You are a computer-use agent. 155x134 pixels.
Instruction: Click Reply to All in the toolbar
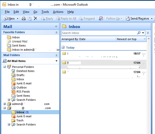click(66, 19)
